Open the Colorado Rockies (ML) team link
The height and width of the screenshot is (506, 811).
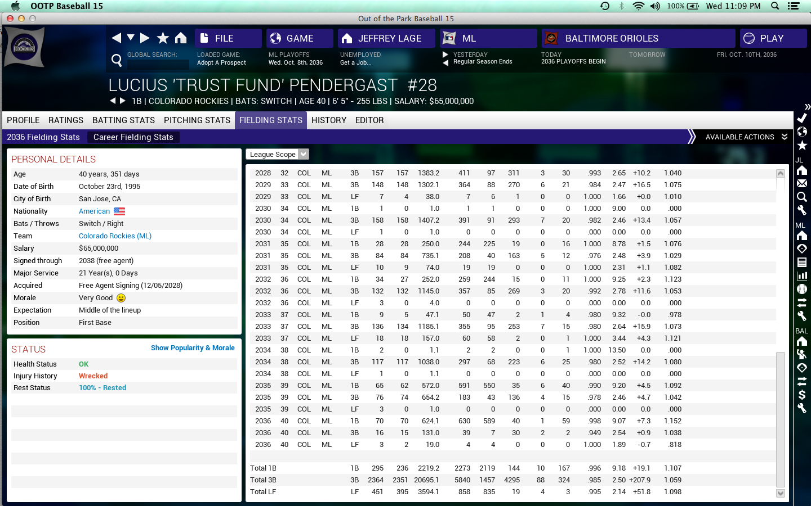(x=115, y=236)
